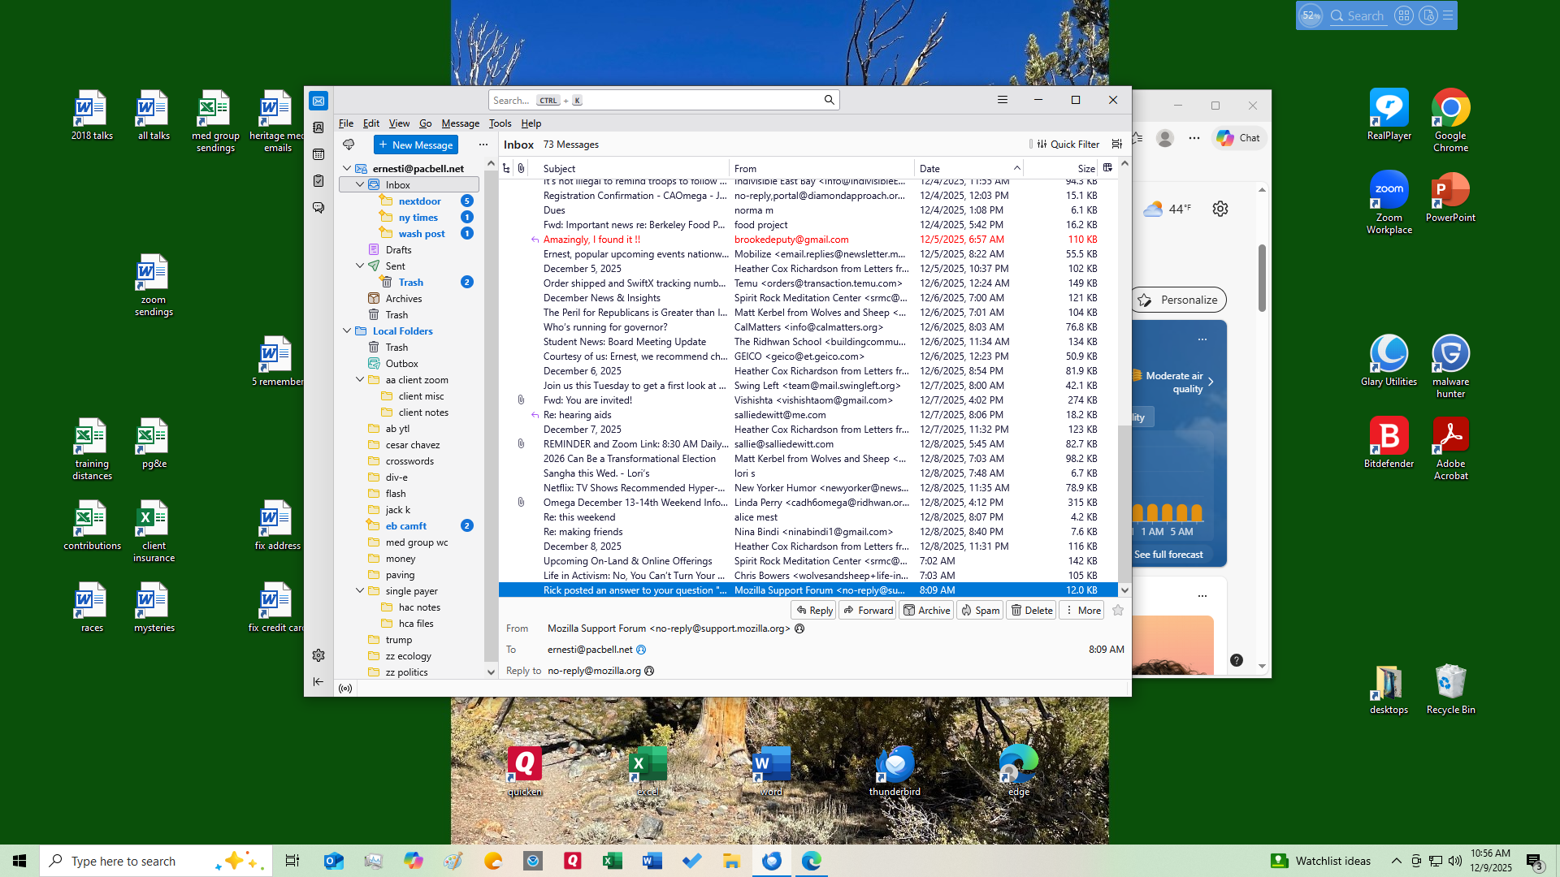Click the New Message button
This screenshot has width=1560, height=877.
(416, 145)
